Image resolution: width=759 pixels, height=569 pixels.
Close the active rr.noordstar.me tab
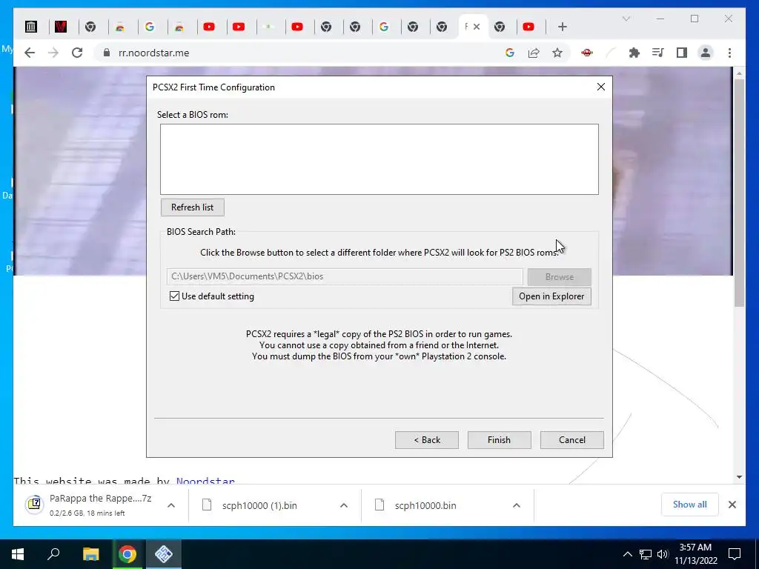(x=477, y=27)
